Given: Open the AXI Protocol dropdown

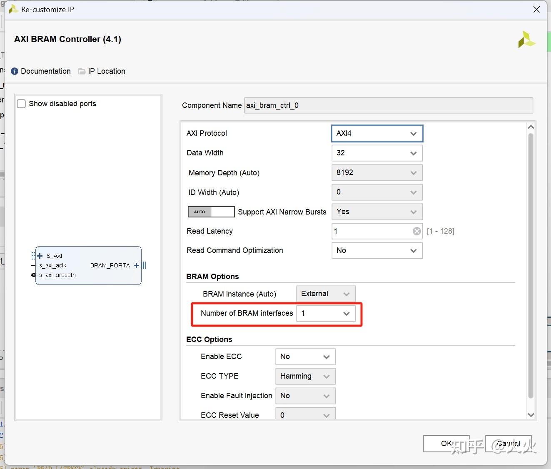Looking at the screenshot, I should tap(377, 134).
